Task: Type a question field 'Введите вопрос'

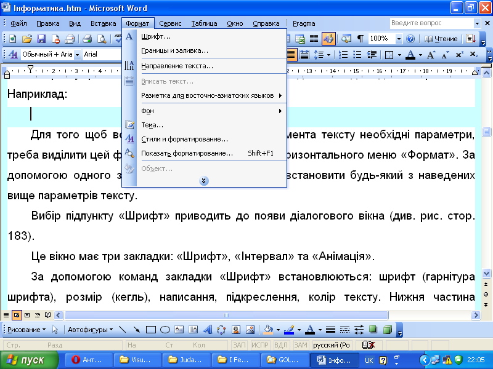Action: click(x=432, y=23)
